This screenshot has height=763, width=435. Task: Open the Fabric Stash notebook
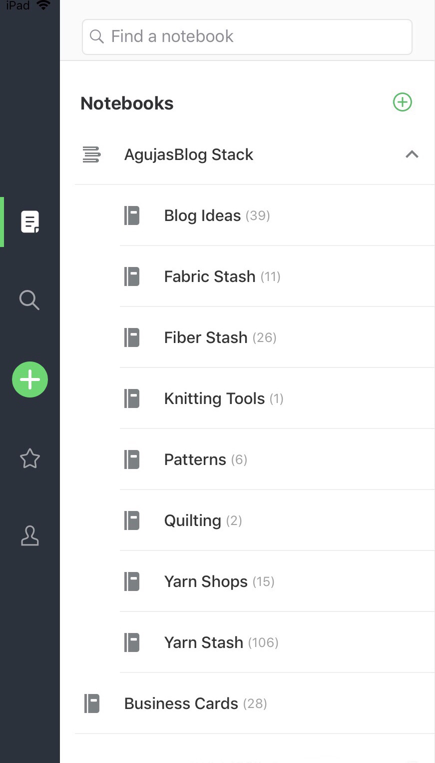pyautogui.click(x=210, y=276)
